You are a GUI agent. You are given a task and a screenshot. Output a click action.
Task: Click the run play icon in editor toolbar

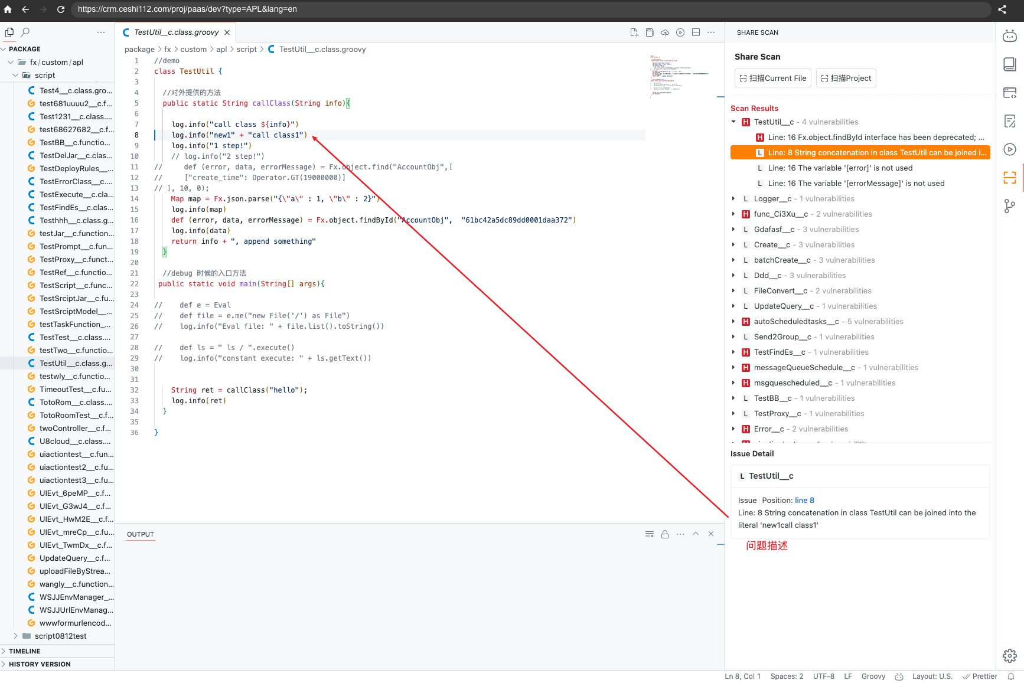(680, 32)
